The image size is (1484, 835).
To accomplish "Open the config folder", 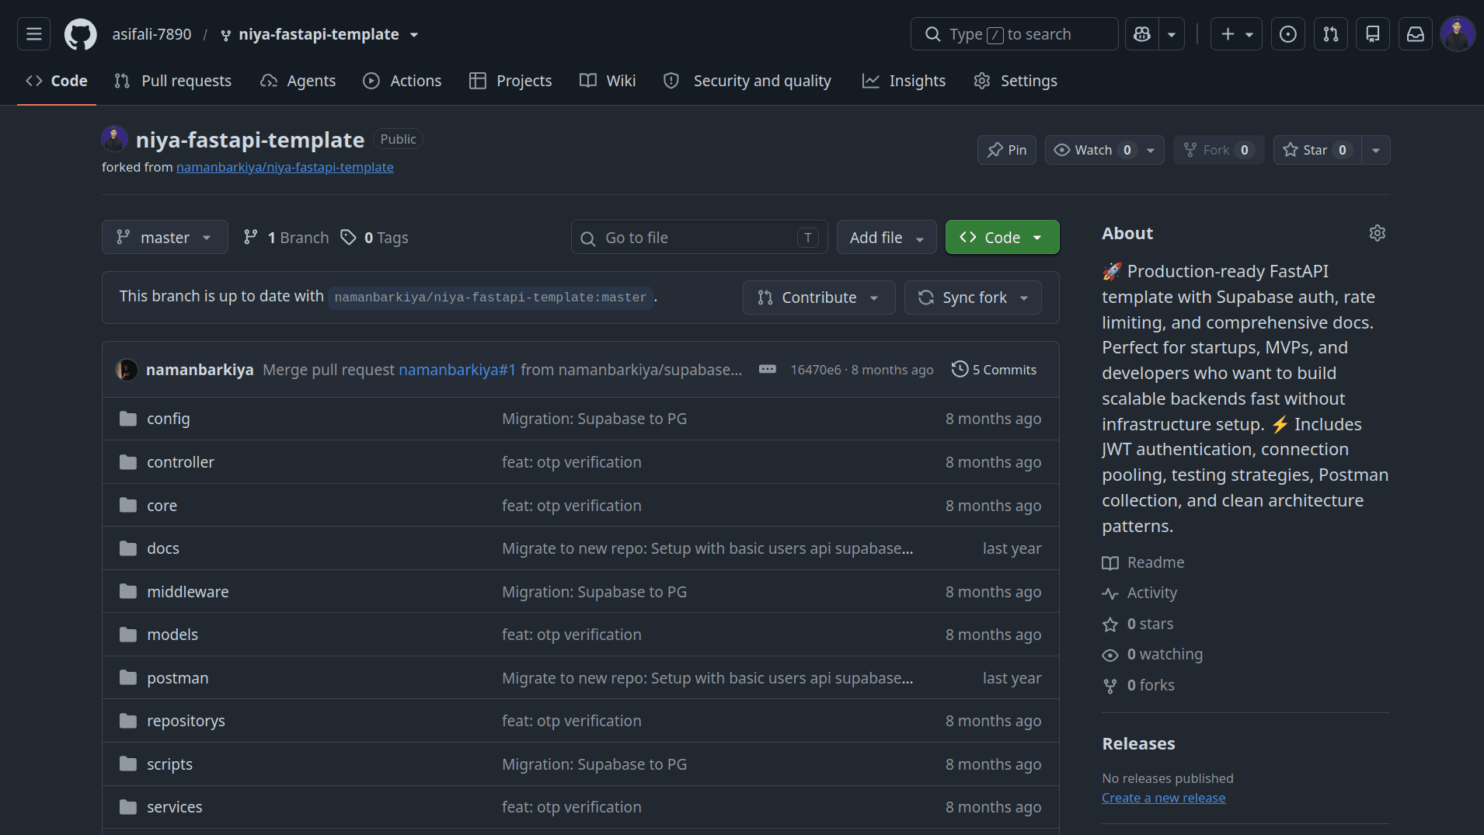I will [x=169, y=419].
